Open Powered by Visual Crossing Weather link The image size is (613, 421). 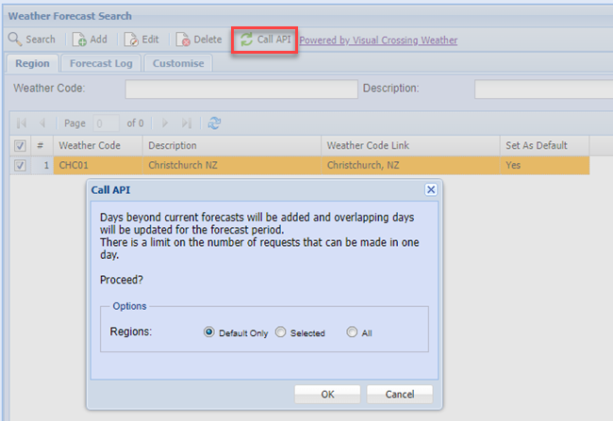point(378,40)
